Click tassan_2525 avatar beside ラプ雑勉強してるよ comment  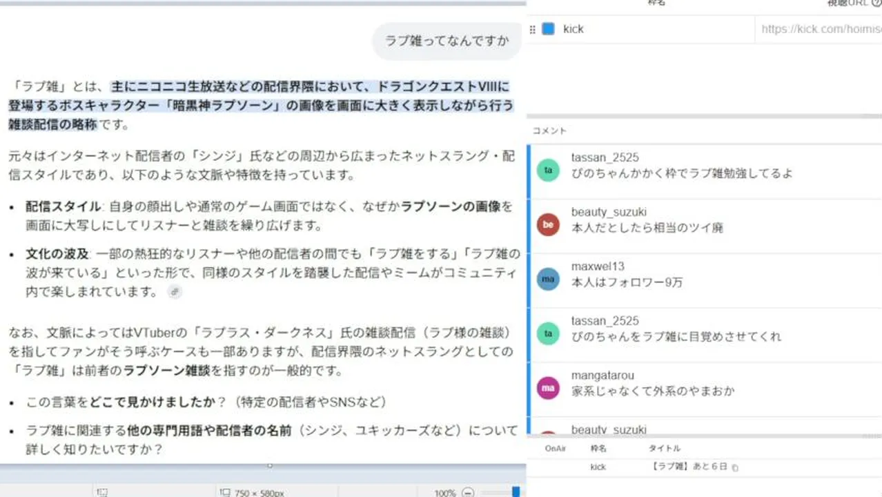coord(548,170)
